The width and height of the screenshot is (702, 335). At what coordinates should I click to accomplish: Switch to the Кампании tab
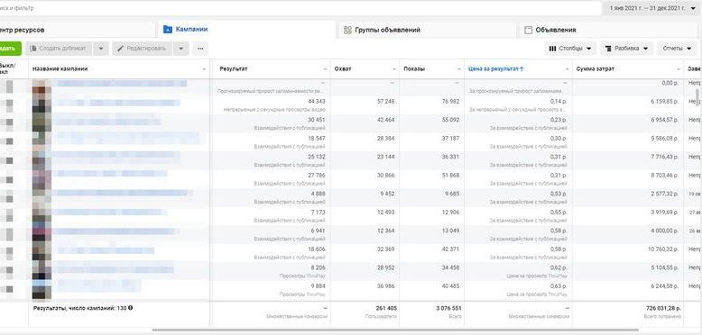pos(246,30)
